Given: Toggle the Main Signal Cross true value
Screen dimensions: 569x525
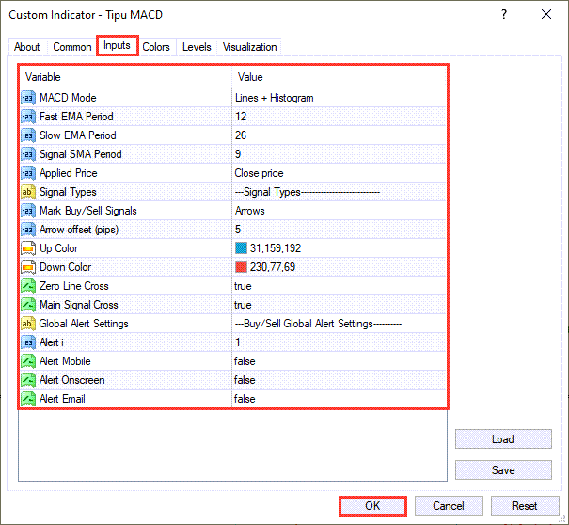Looking at the screenshot, I should click(243, 305).
